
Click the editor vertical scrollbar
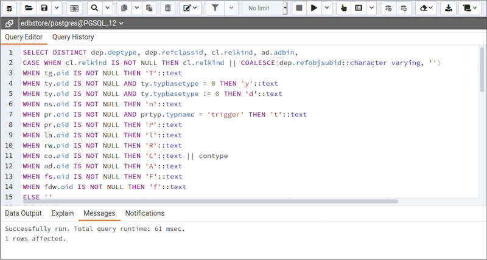pyautogui.click(x=482, y=69)
